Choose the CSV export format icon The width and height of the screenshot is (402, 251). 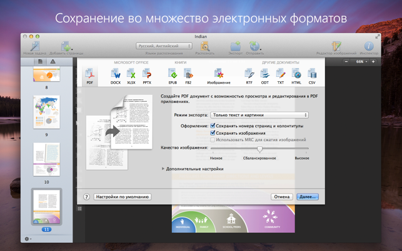coord(312,76)
